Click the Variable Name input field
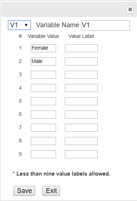This screenshot has width=137, height=201. (105, 25)
